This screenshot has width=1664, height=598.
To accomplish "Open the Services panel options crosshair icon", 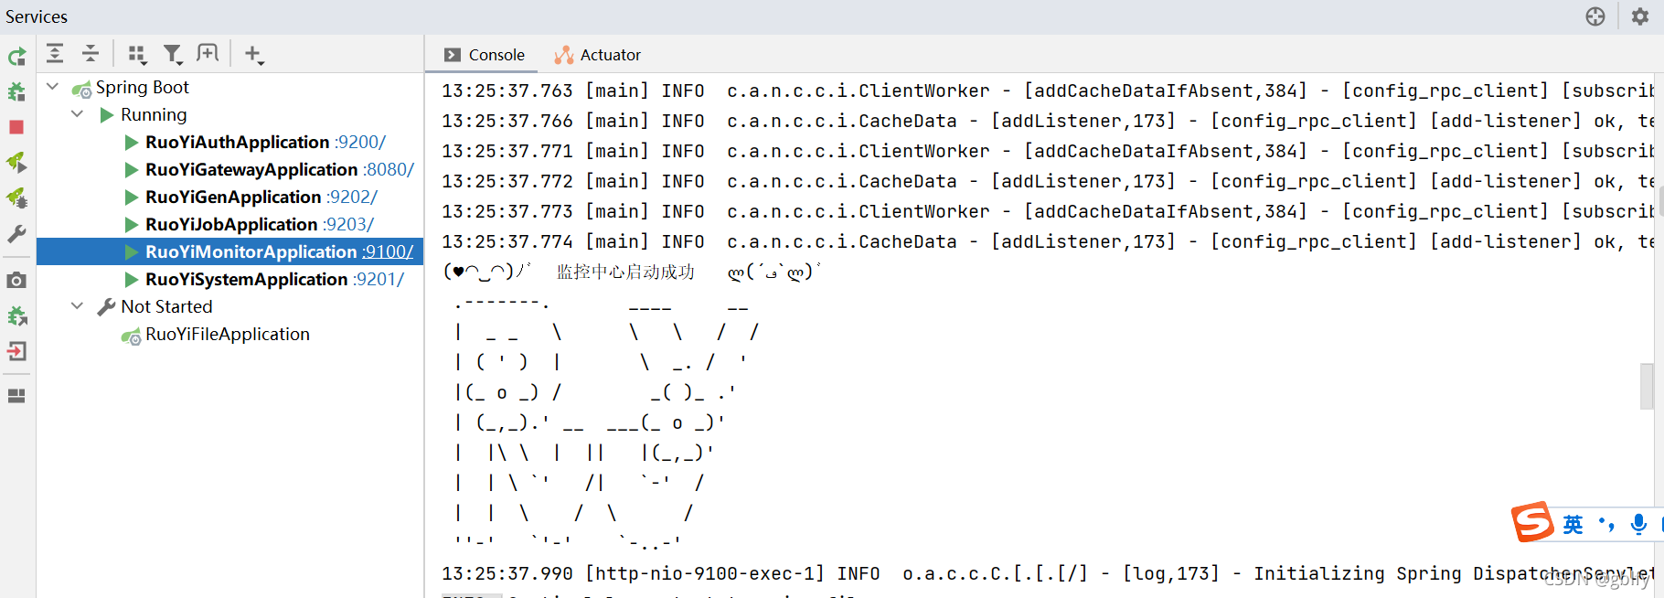I will 1595,16.
